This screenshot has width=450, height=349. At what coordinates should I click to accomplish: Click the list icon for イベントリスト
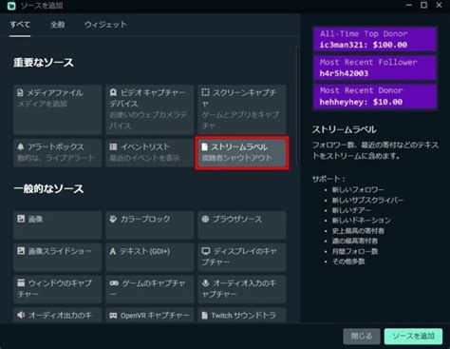[113, 146]
